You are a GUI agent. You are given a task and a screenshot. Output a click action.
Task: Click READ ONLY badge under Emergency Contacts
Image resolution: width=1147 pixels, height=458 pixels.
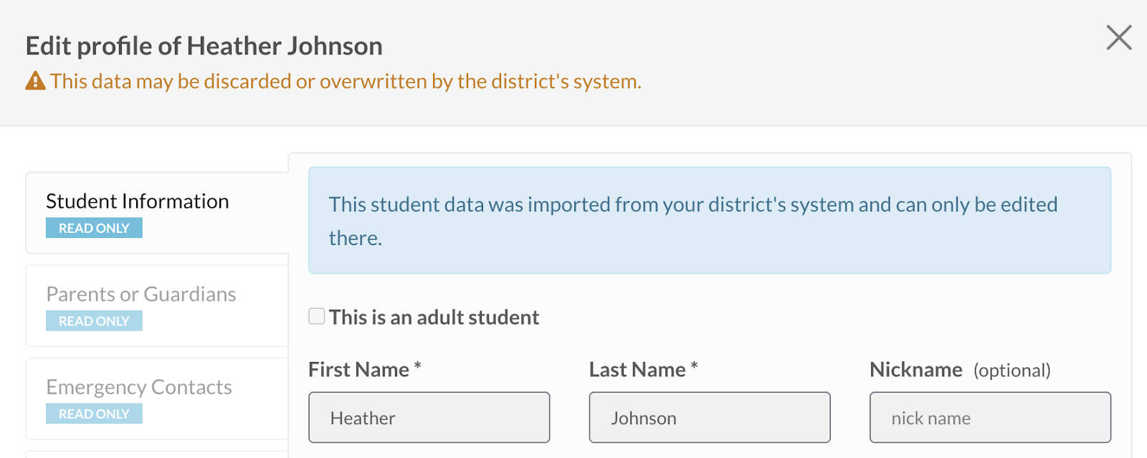tap(94, 414)
